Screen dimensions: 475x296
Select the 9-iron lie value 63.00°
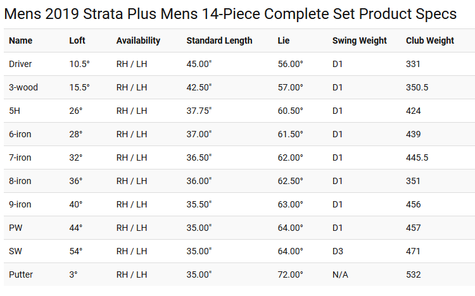point(290,204)
